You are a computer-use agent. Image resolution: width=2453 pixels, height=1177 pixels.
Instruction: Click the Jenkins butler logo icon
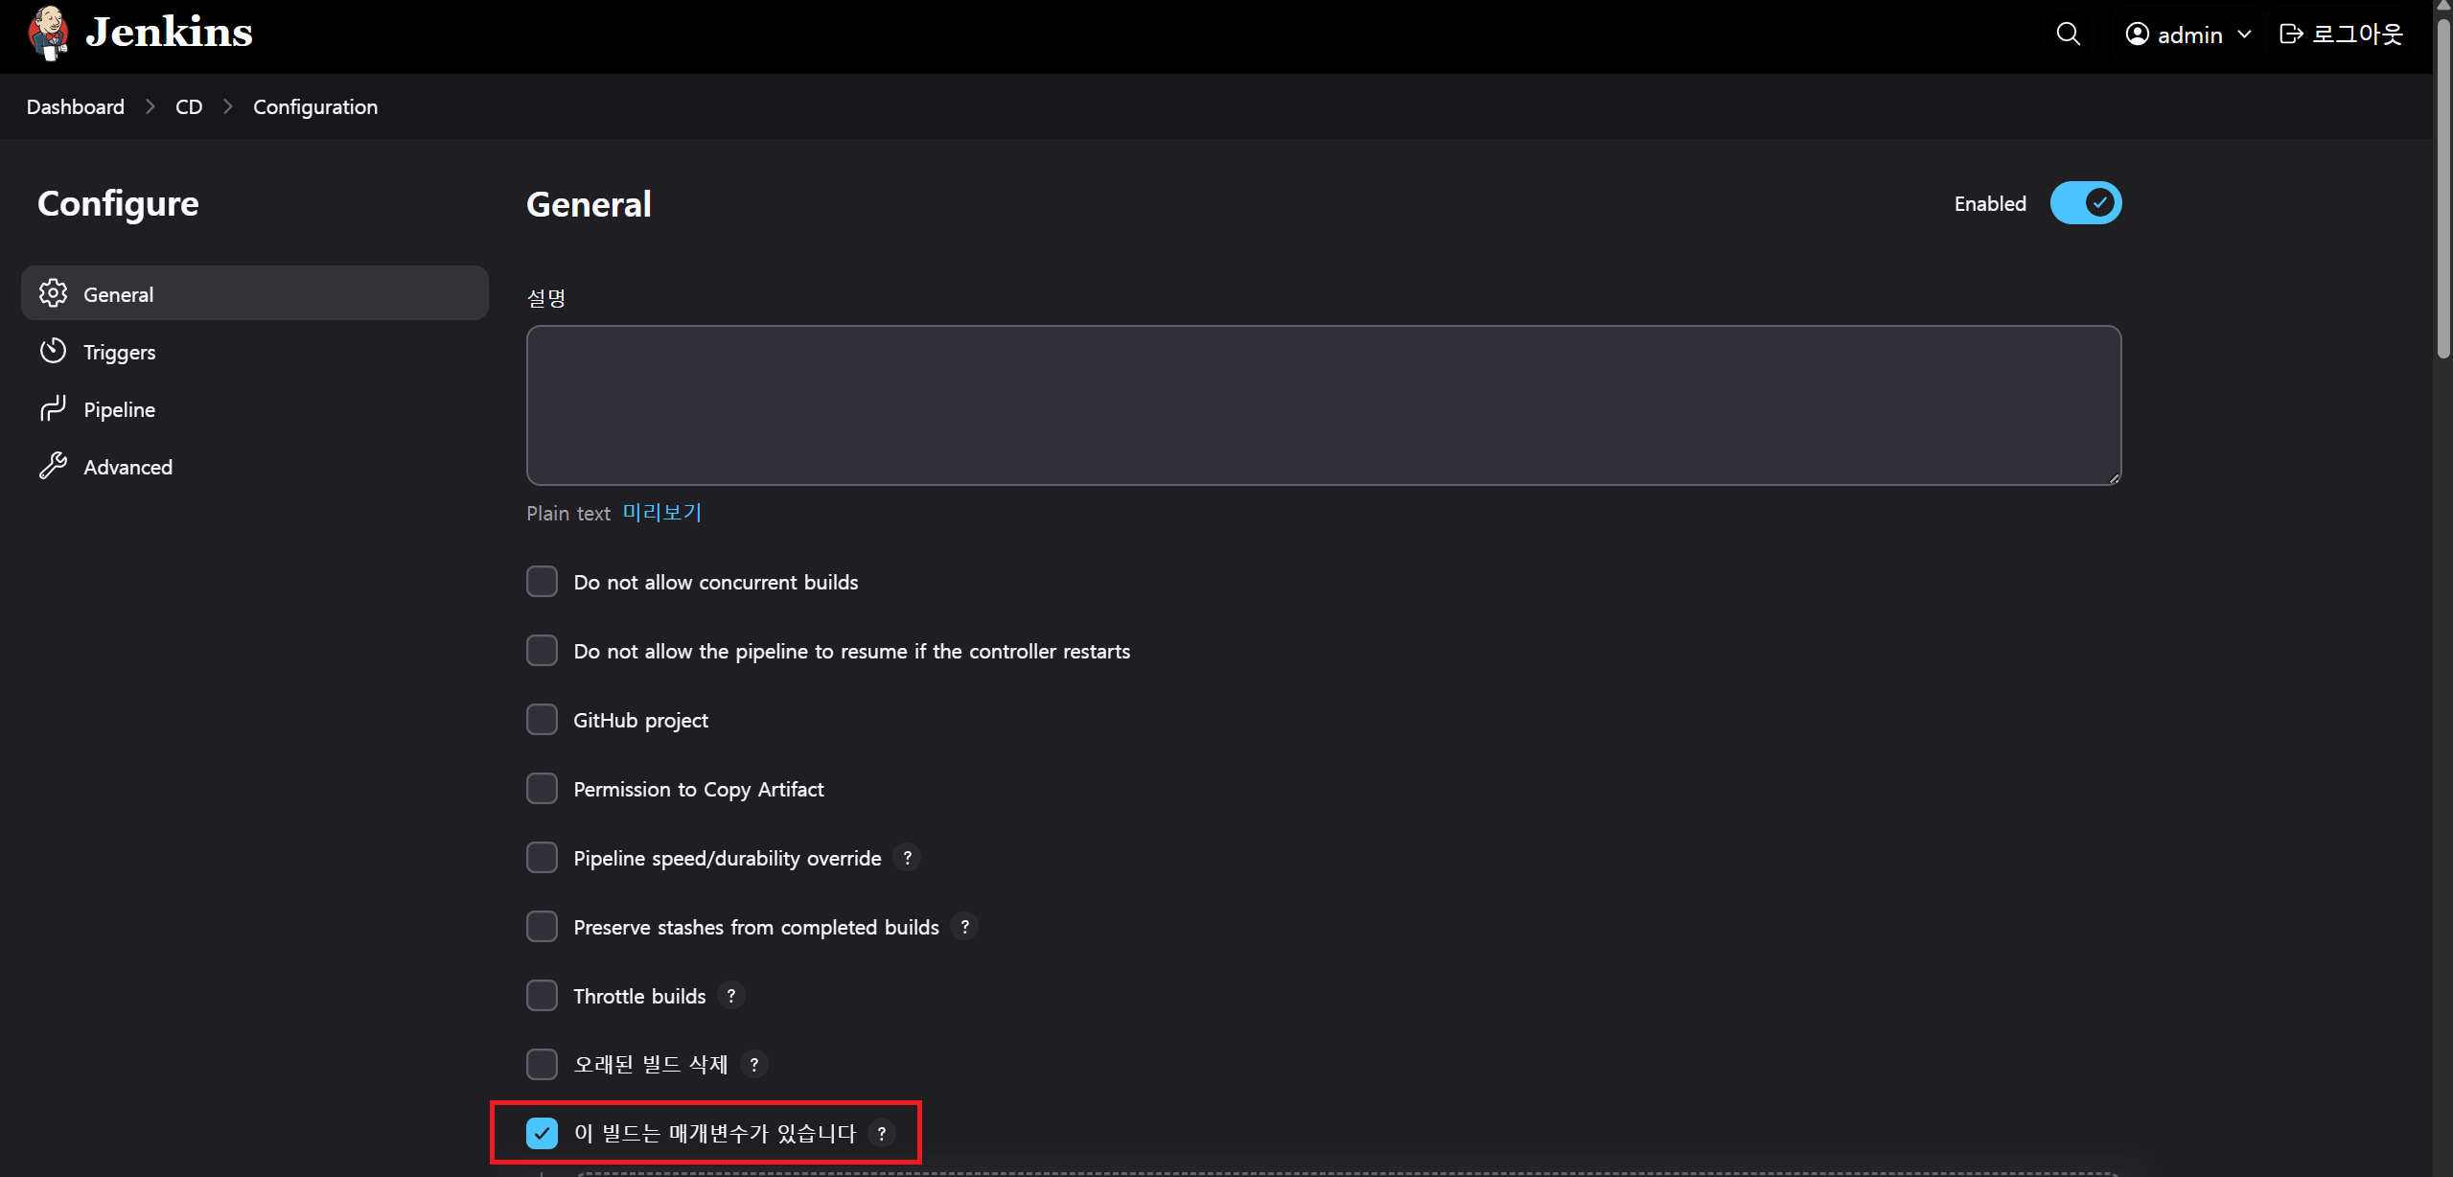48,33
